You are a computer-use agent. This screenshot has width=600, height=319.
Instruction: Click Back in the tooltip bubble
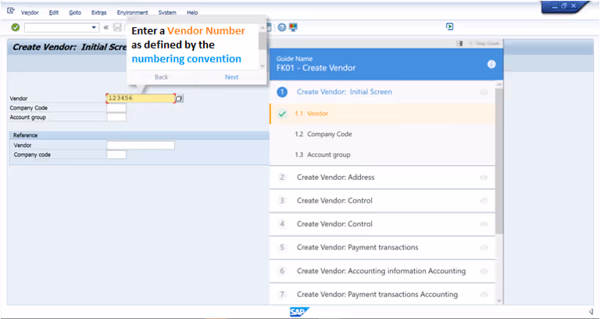(x=161, y=77)
